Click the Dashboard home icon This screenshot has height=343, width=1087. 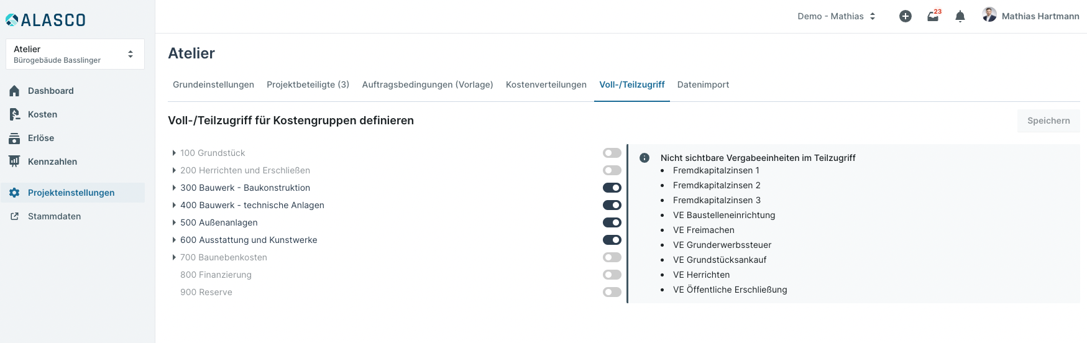[14, 91]
